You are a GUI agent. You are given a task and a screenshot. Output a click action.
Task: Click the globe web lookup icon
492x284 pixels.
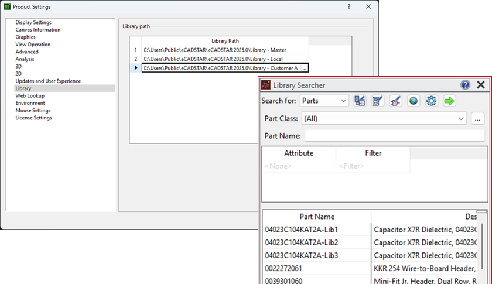(414, 101)
